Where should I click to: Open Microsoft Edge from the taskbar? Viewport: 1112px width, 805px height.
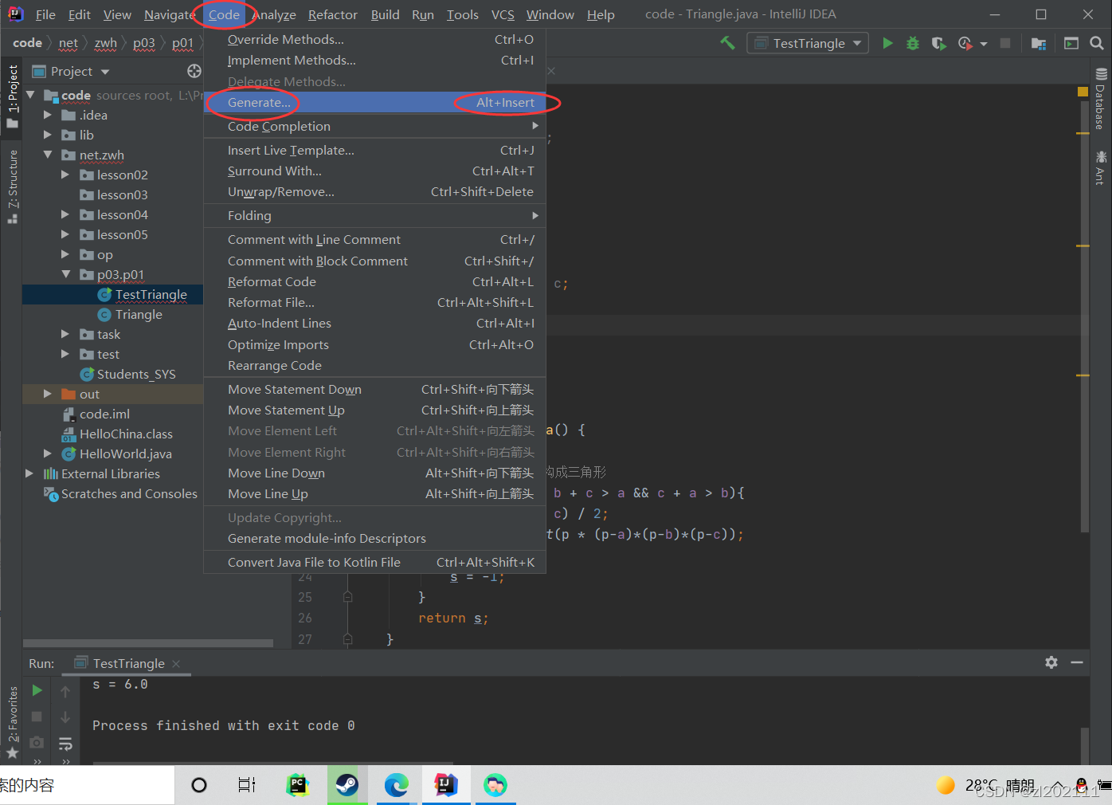(x=396, y=785)
